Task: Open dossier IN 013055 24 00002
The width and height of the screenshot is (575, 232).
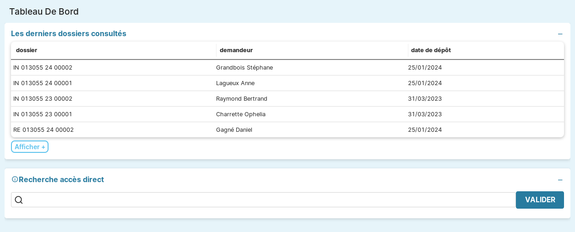Action: [x=43, y=68]
